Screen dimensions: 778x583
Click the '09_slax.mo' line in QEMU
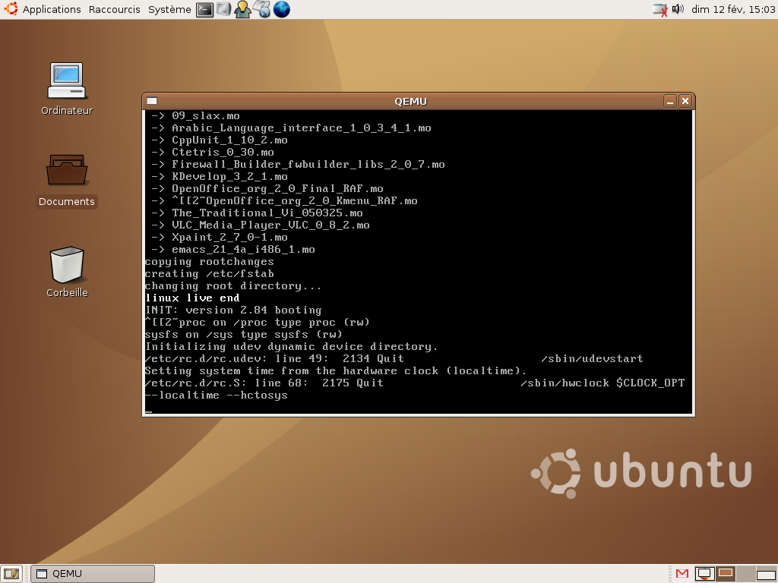(x=206, y=116)
